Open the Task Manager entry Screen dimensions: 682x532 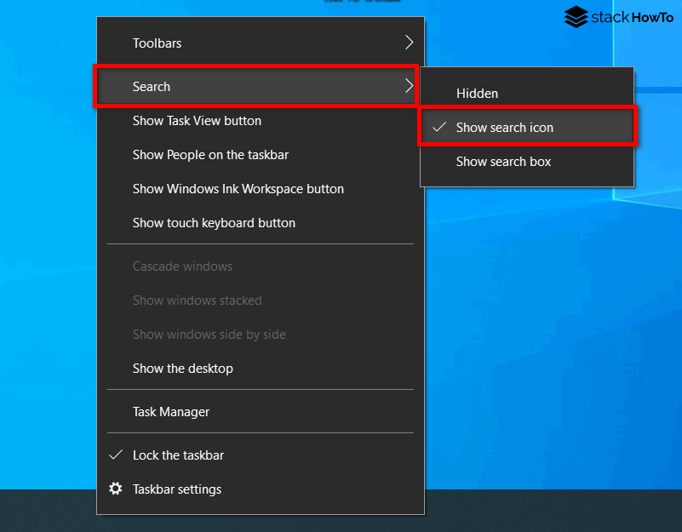170,411
